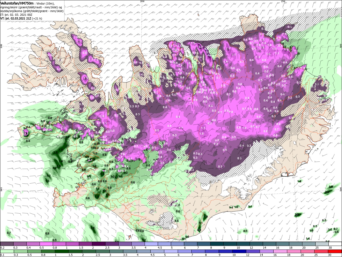The width and height of the screenshot is (342, 257).
Task: Pick upper legend swatch between 0.5 and 0.8
Action: click(x=46, y=244)
